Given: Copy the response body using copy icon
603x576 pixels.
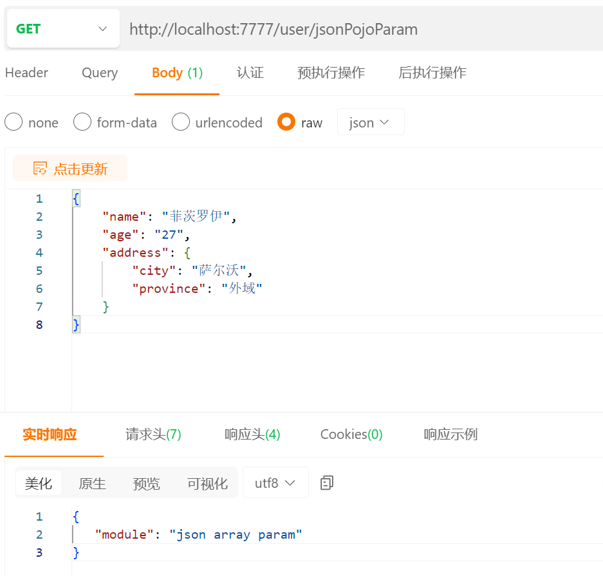Looking at the screenshot, I should point(326,483).
